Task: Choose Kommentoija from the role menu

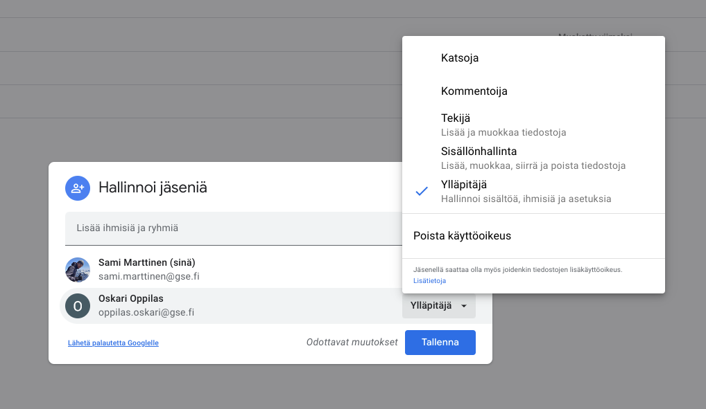Action: pyautogui.click(x=474, y=91)
